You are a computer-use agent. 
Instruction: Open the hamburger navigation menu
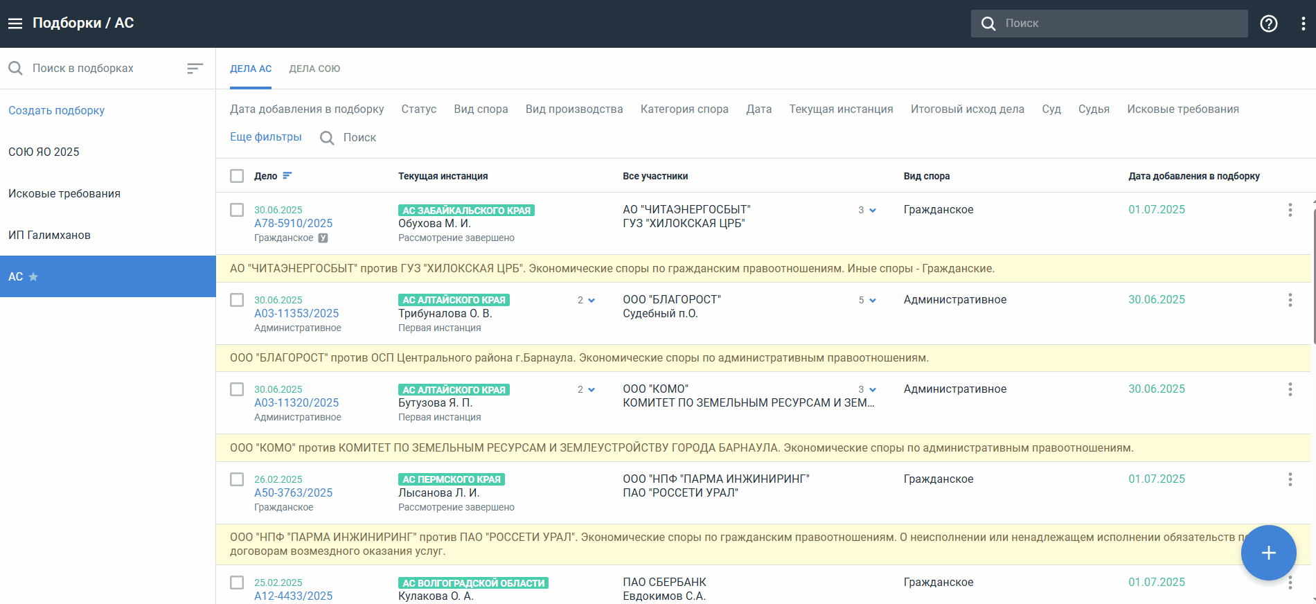[15, 24]
